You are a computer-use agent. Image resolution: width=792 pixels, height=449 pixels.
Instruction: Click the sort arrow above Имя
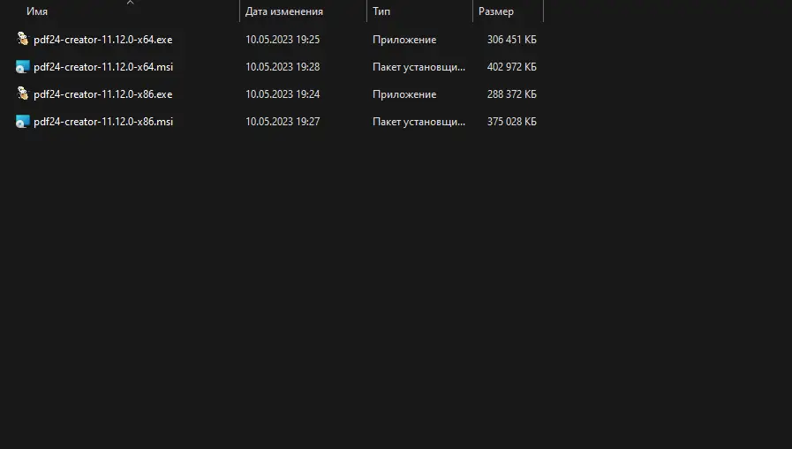coord(130,4)
